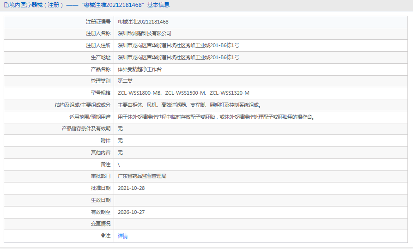Click structure description 主要由柜体、风机 text
Image resolution: width=413 pixels, height=249 pixels.
189,105
